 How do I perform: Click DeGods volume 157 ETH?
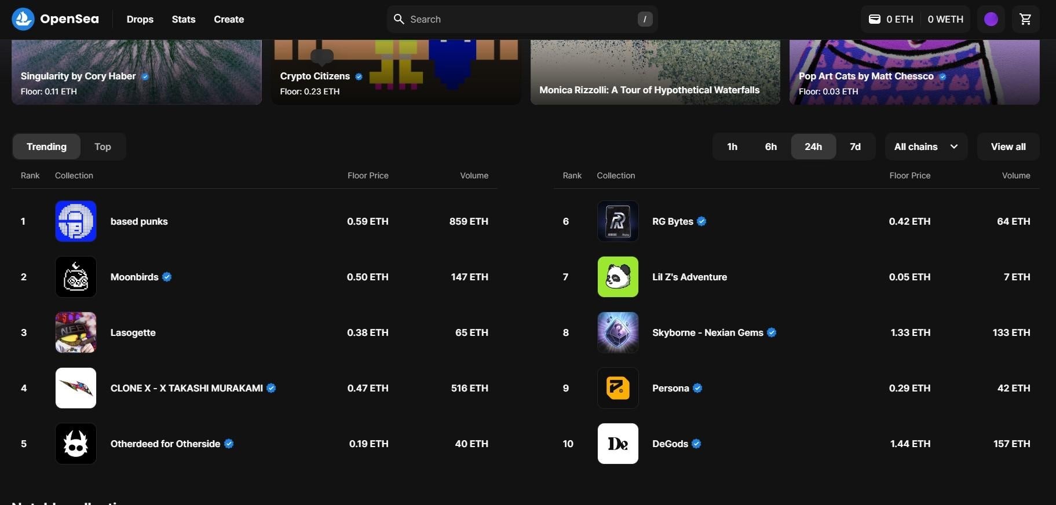pyautogui.click(x=1012, y=444)
